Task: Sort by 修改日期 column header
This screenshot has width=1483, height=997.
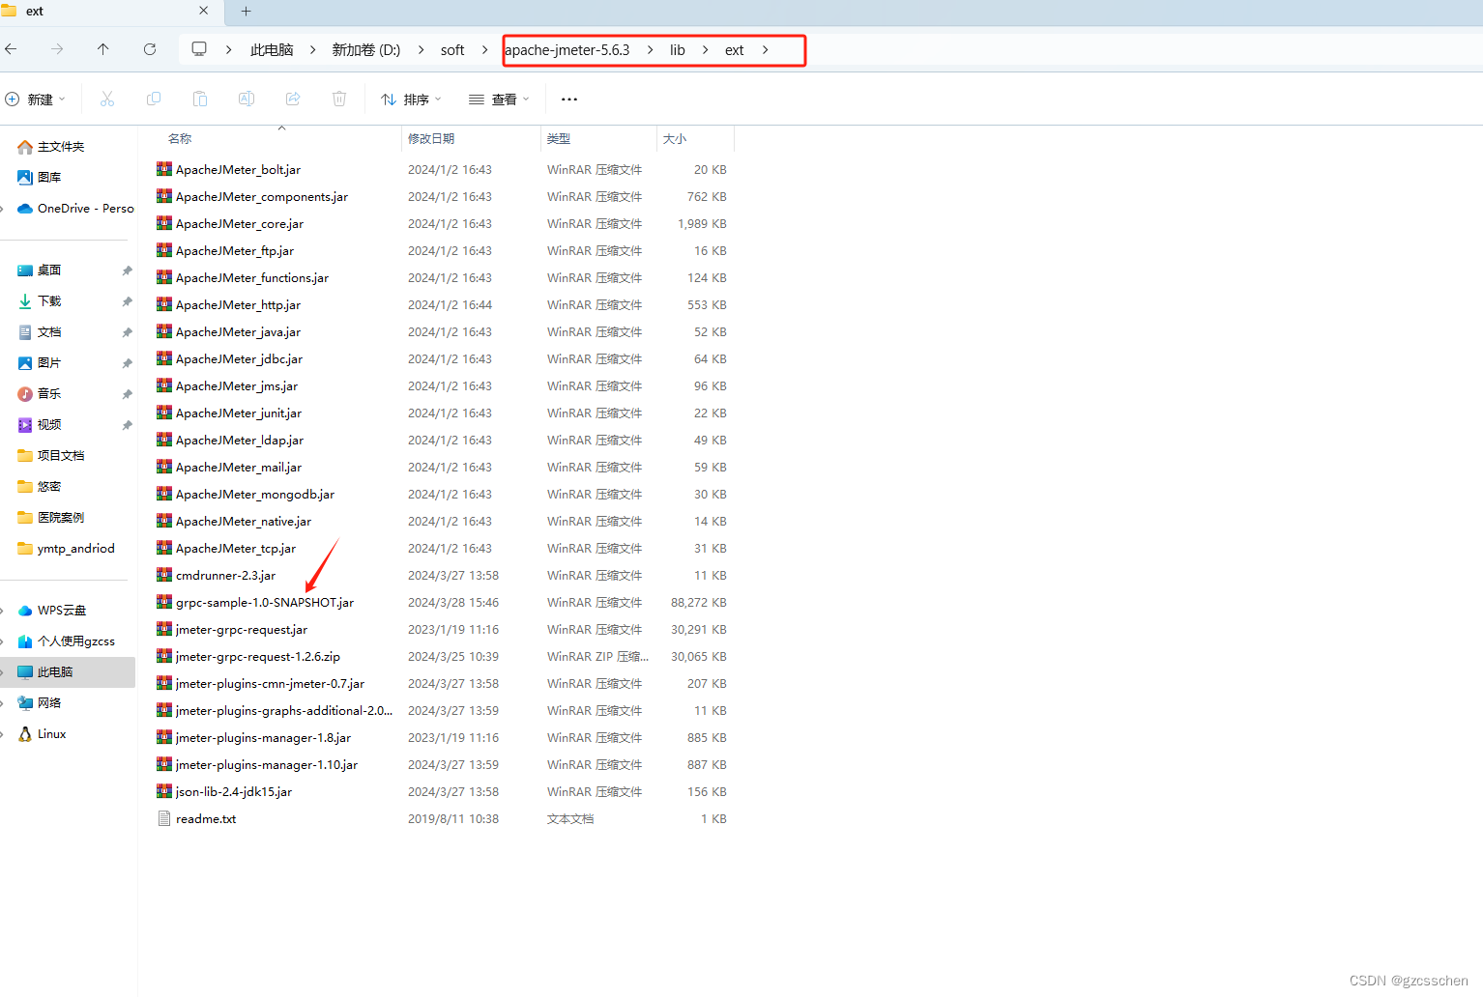Action: (x=431, y=139)
